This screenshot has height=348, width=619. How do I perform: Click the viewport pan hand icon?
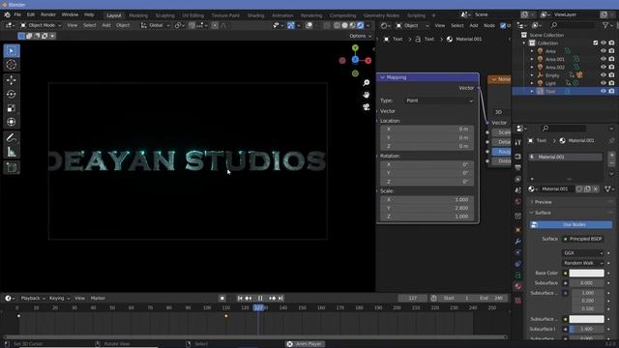[367, 95]
